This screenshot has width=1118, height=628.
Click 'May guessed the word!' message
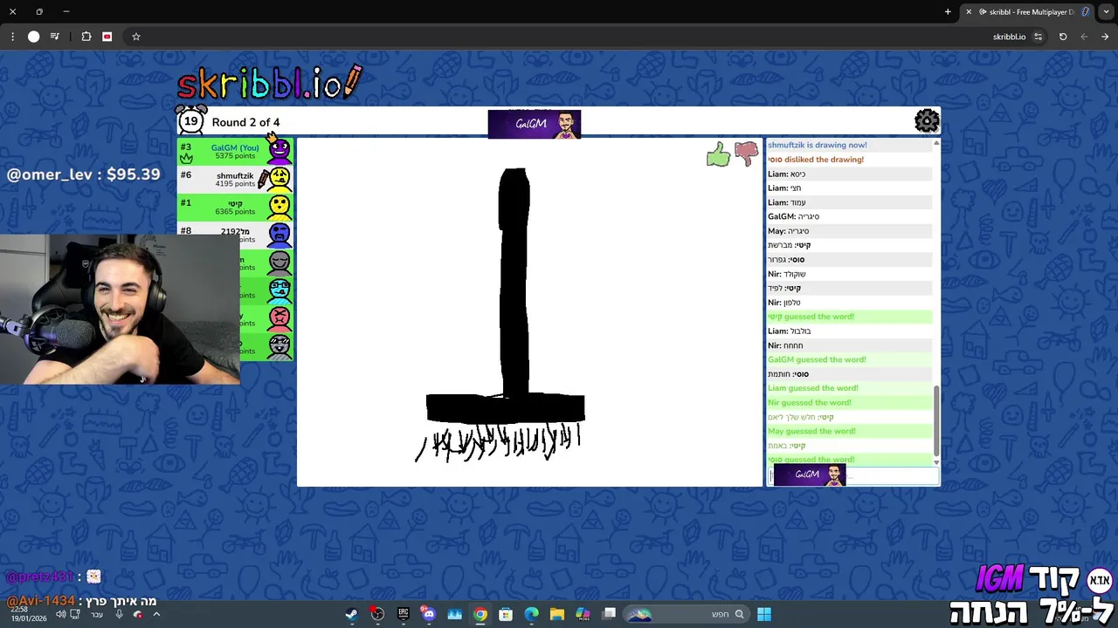[x=811, y=431]
